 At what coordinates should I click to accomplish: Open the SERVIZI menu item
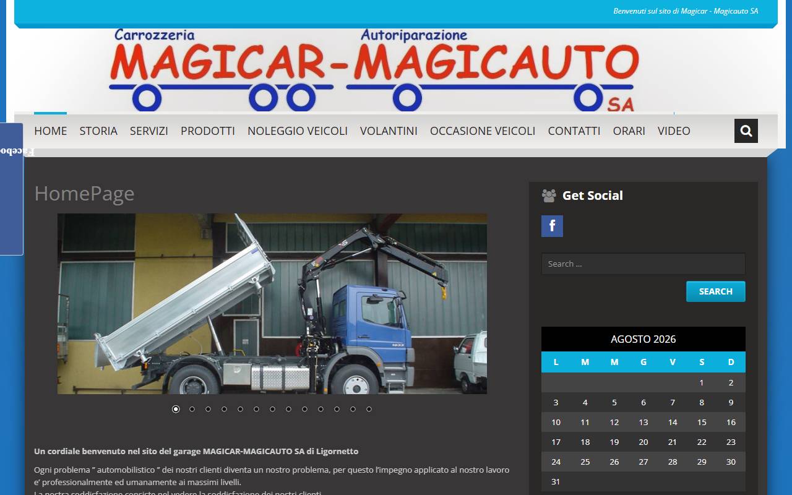click(149, 131)
